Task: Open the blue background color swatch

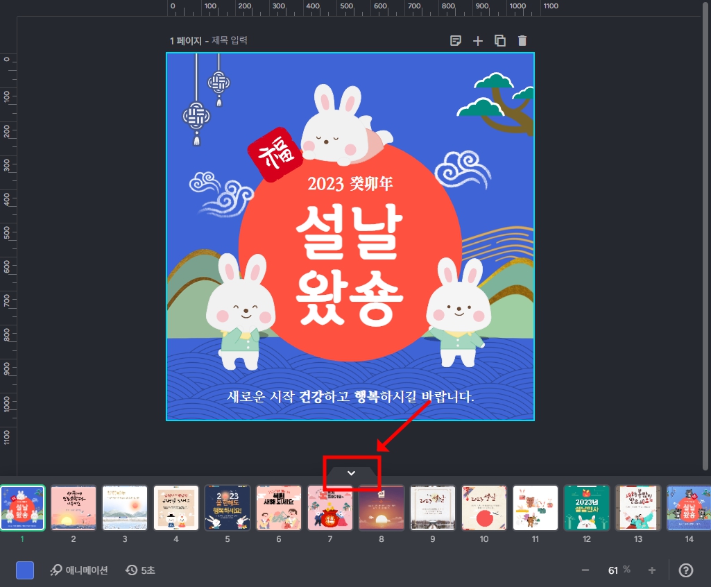Action: (26, 570)
